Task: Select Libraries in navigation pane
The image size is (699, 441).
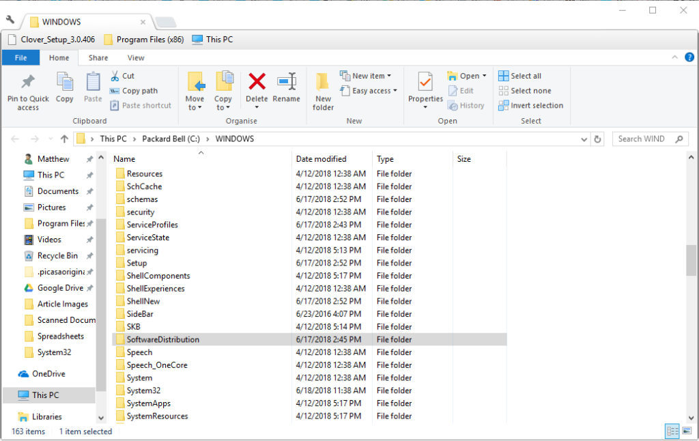Action: [x=46, y=416]
